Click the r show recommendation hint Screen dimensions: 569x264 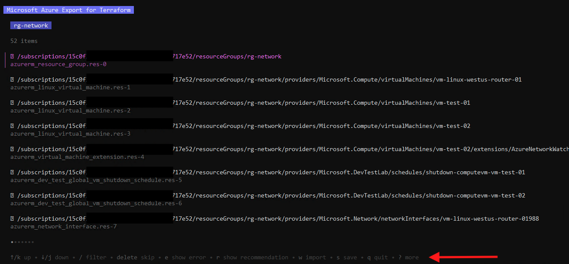[252, 258]
